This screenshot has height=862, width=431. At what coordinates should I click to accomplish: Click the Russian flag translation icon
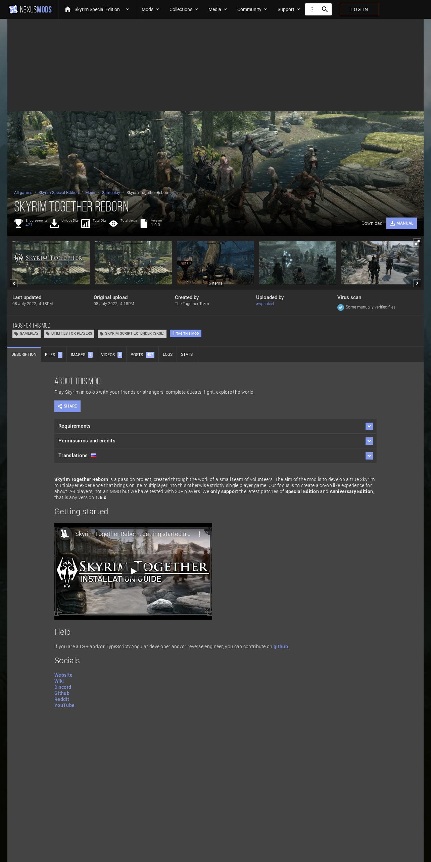point(94,456)
